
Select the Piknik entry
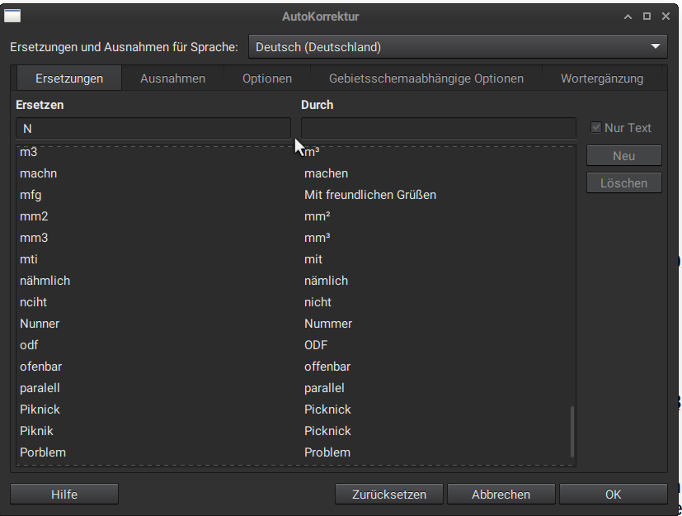296,431
